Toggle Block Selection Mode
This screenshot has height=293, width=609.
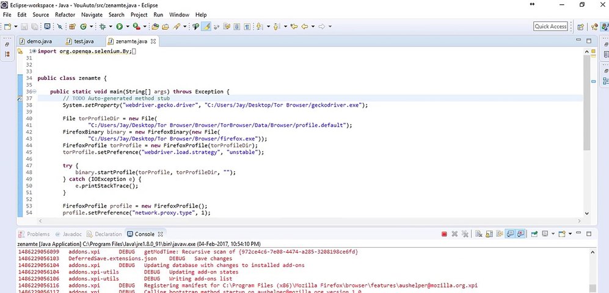point(236,26)
